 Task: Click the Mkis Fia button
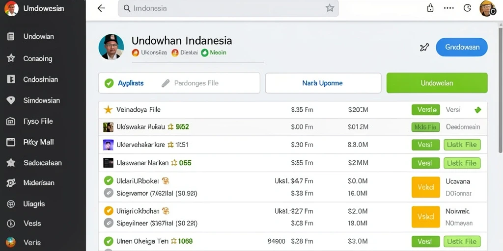point(425,127)
